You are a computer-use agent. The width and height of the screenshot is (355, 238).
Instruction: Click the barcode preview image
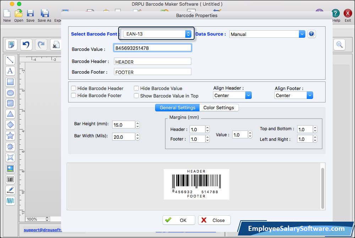coord(196,184)
